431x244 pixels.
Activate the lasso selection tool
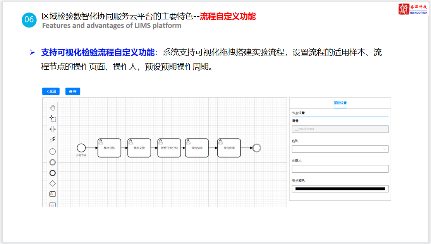(53, 118)
